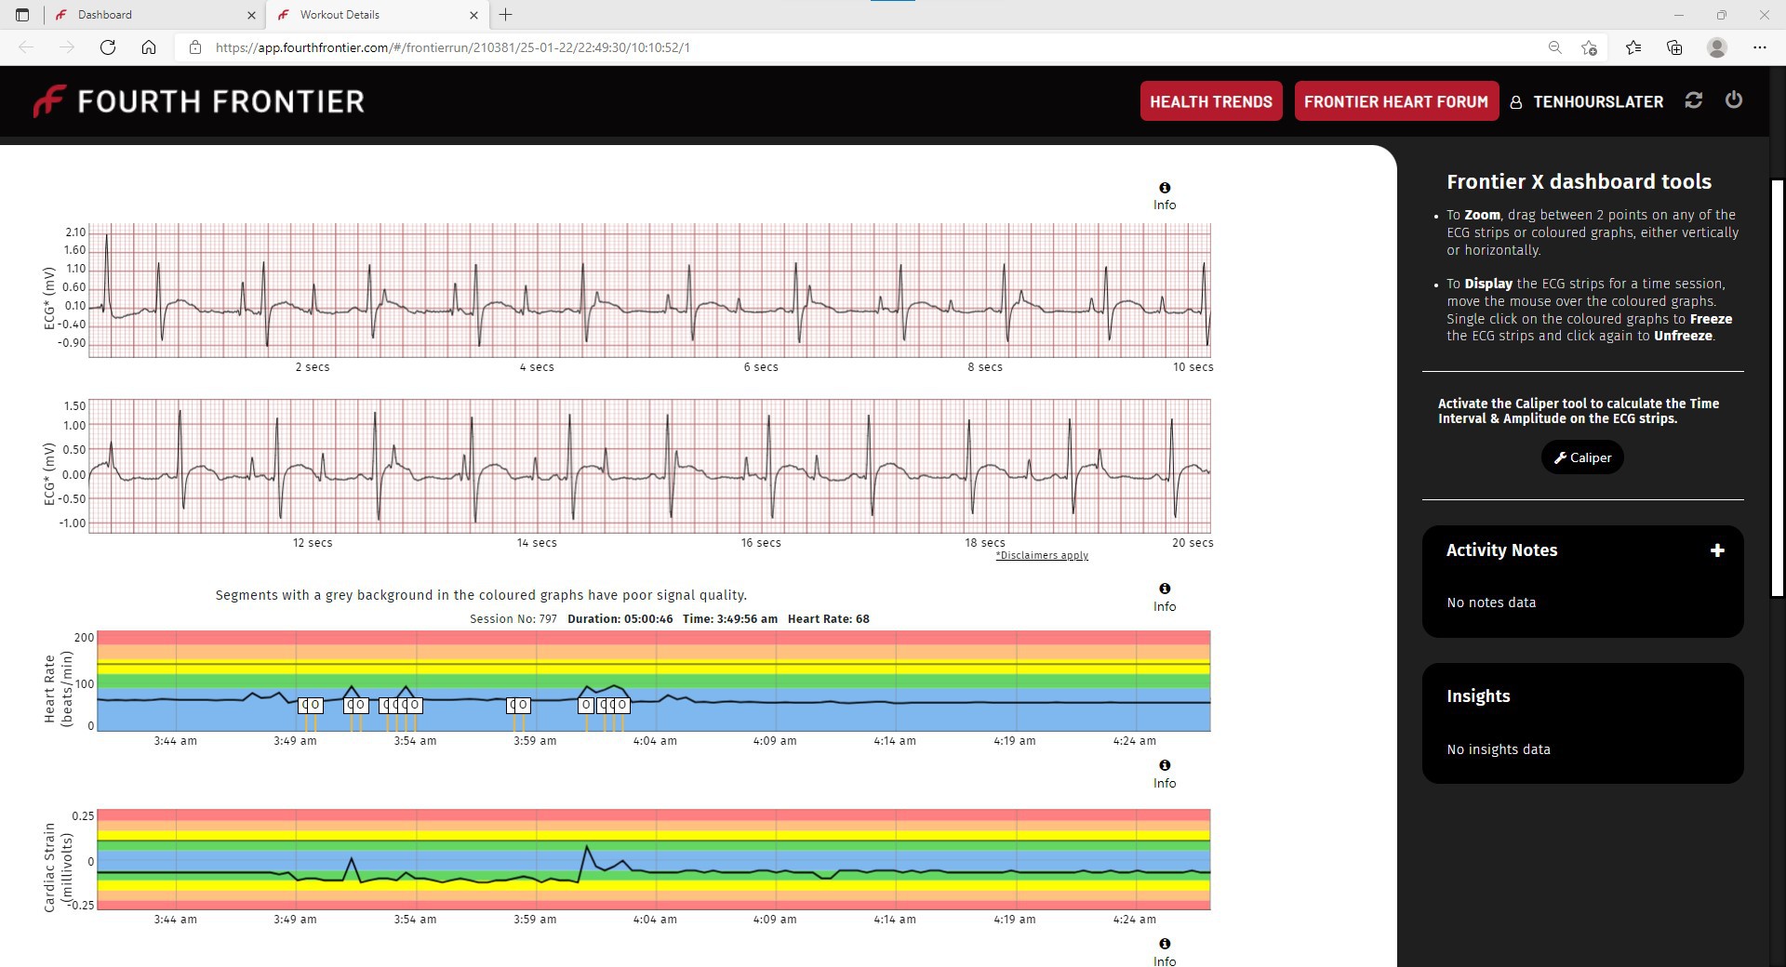1786x967 pixels.
Task: Go to browser home page
Action: click(149, 47)
